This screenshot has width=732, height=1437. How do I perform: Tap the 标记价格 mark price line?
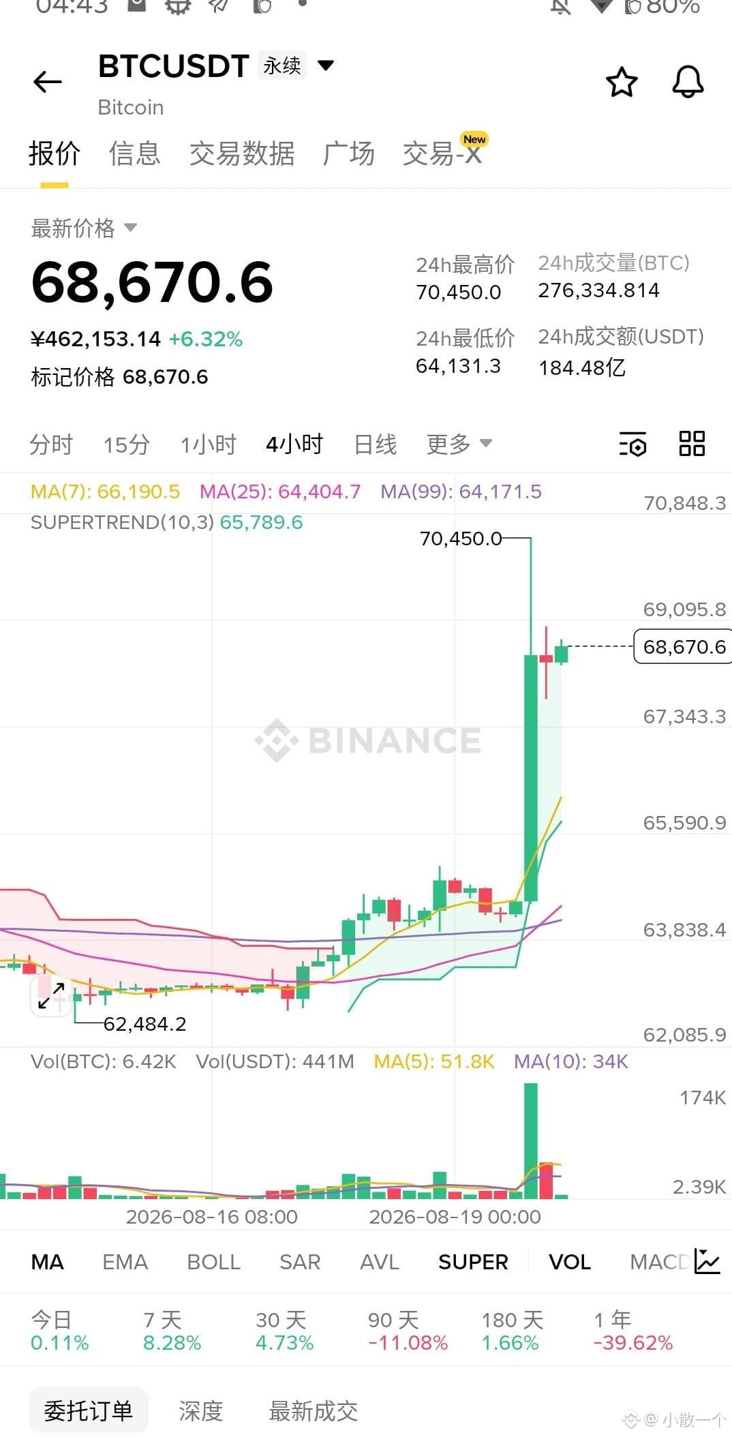click(119, 376)
